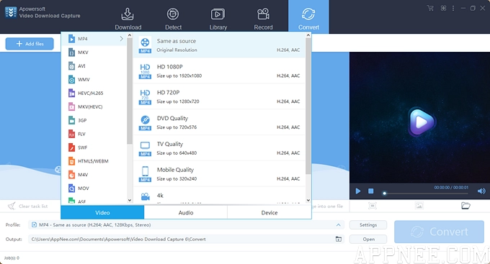
Task: Switch to the Device tab
Action: click(269, 212)
